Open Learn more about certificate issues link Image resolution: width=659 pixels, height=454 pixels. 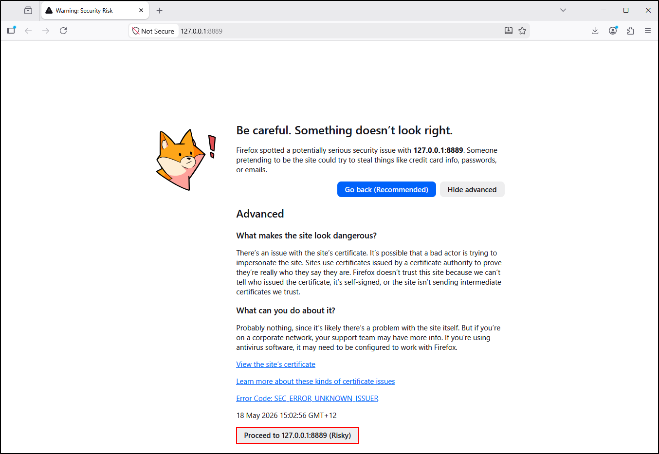point(315,381)
